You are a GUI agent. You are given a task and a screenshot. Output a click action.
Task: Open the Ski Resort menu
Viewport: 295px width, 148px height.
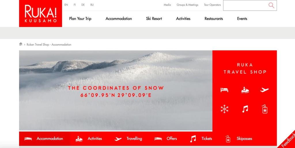click(x=154, y=19)
